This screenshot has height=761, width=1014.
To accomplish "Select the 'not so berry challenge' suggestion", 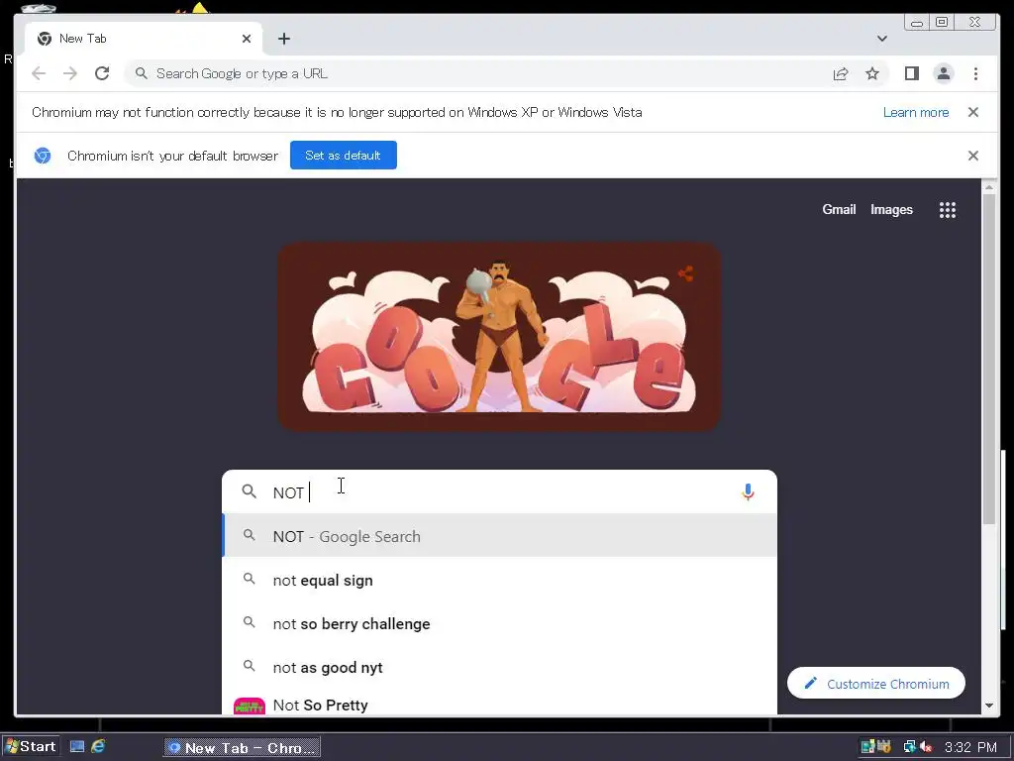I will (x=499, y=624).
